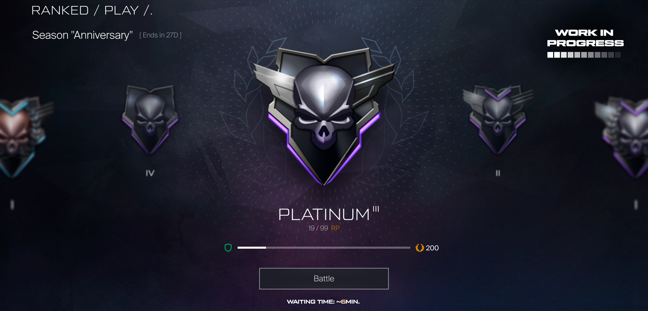Click the 19 / 99 RP counter

324,228
